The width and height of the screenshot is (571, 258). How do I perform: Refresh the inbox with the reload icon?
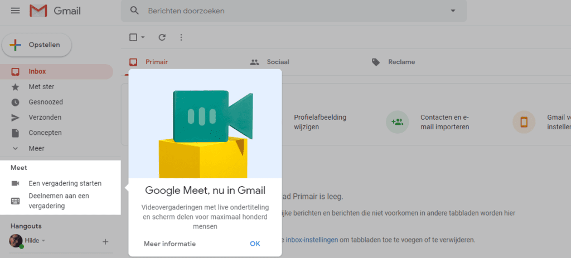(x=162, y=37)
